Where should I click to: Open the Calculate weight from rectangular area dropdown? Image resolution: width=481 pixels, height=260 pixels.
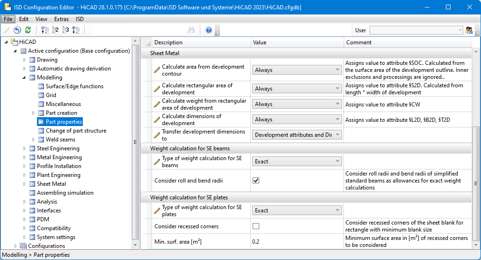(x=297, y=104)
